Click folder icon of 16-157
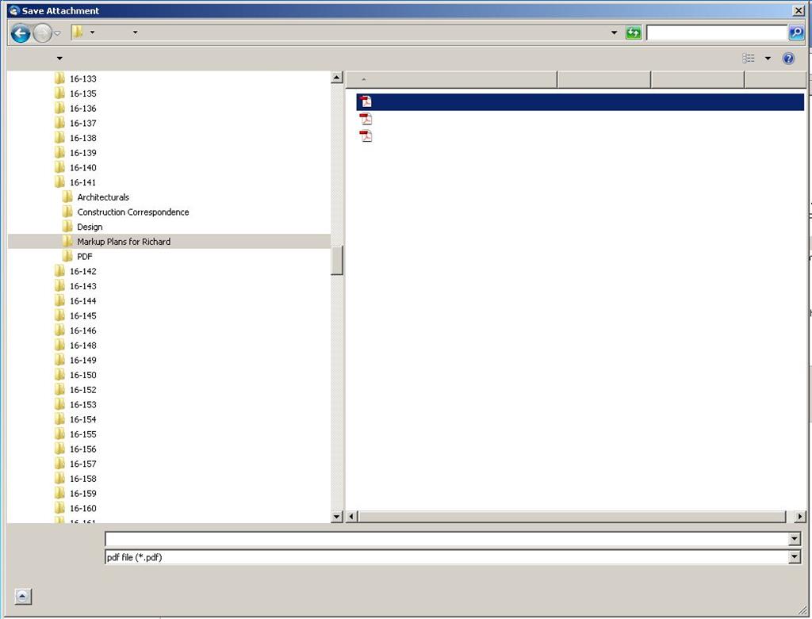The width and height of the screenshot is (812, 619). (x=59, y=464)
